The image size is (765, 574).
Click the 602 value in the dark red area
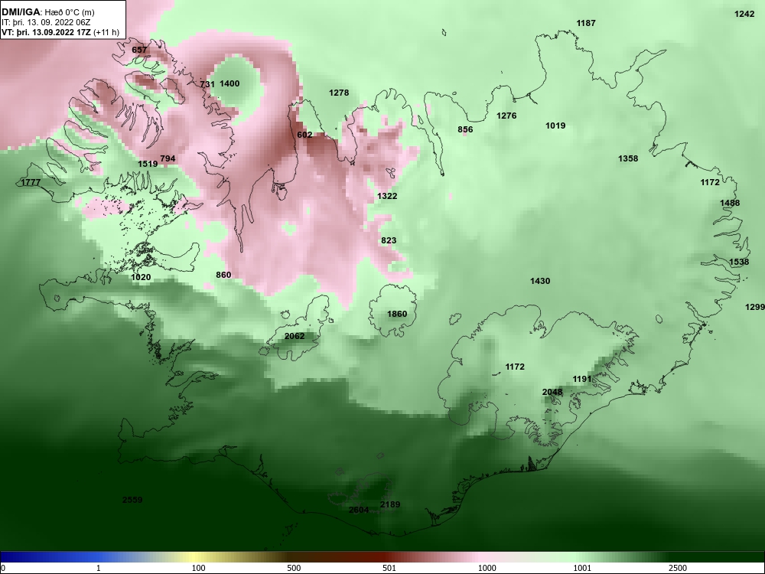[x=304, y=134]
